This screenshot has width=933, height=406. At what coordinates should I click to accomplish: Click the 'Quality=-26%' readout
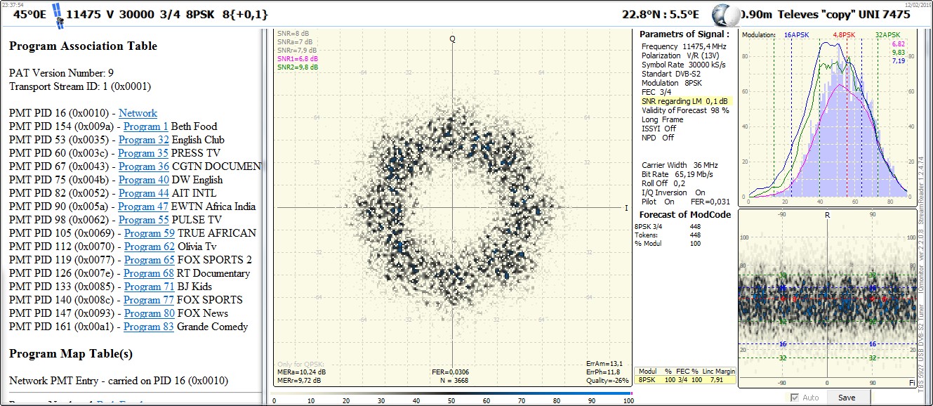[x=607, y=380]
